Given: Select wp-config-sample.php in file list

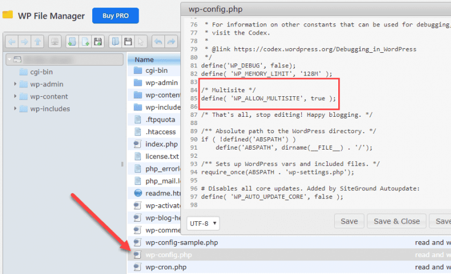Looking at the screenshot, I should 181,242.
